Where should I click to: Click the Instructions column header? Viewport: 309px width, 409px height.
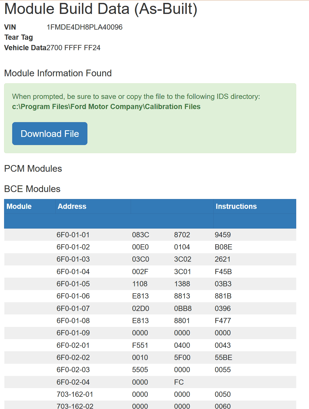236,206
